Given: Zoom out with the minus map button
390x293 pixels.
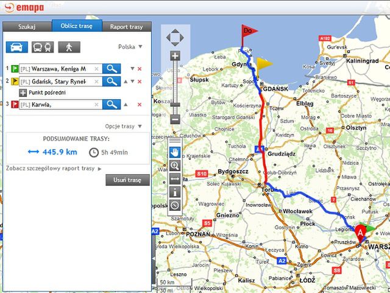Looking at the screenshot, I should pos(175,119).
